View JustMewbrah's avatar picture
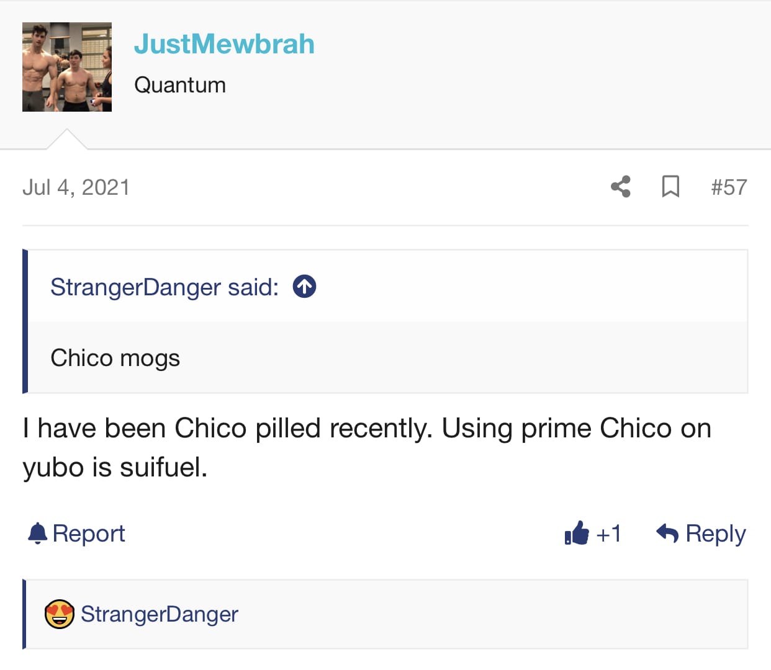This screenshot has height=670, width=771. (67, 67)
